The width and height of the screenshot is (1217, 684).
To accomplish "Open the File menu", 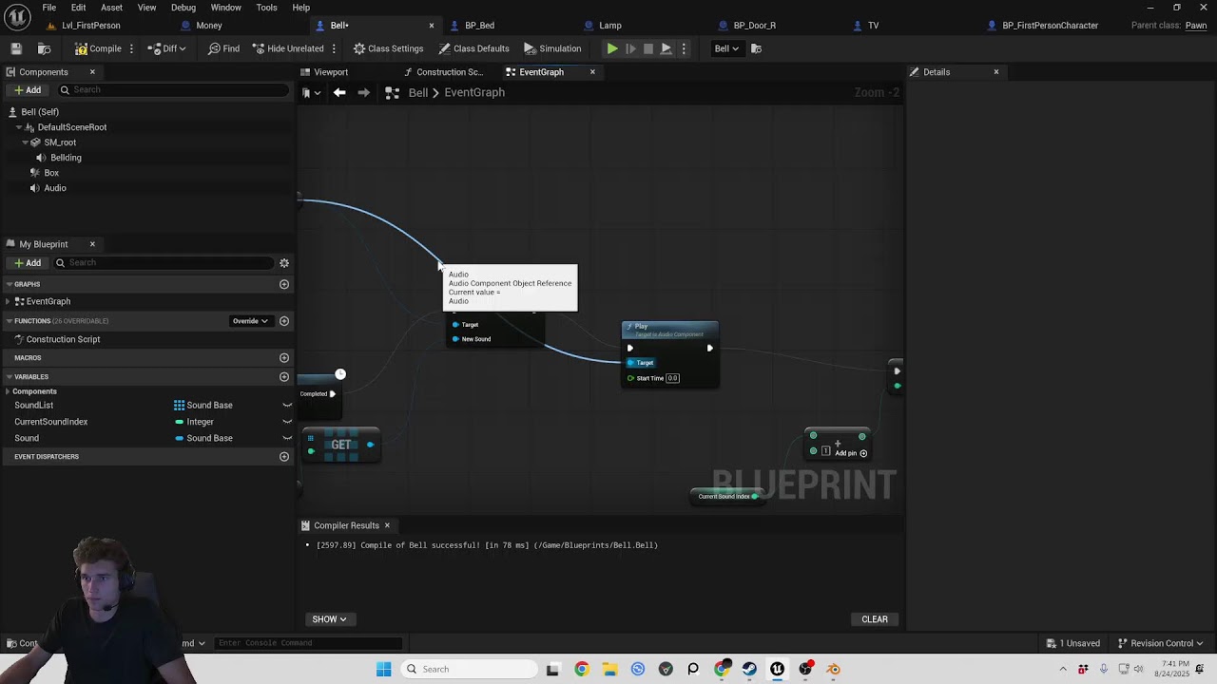I will pyautogui.click(x=48, y=8).
